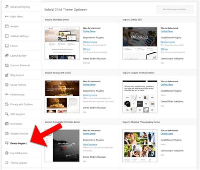Click the Newsletter icon

click(7, 124)
